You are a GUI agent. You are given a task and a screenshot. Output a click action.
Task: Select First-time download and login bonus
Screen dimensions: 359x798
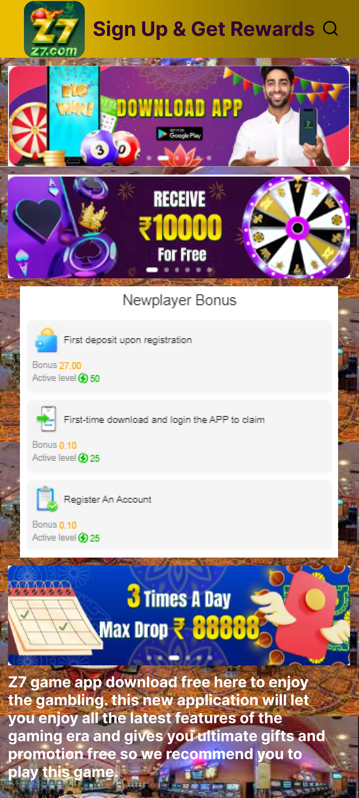[x=179, y=436]
